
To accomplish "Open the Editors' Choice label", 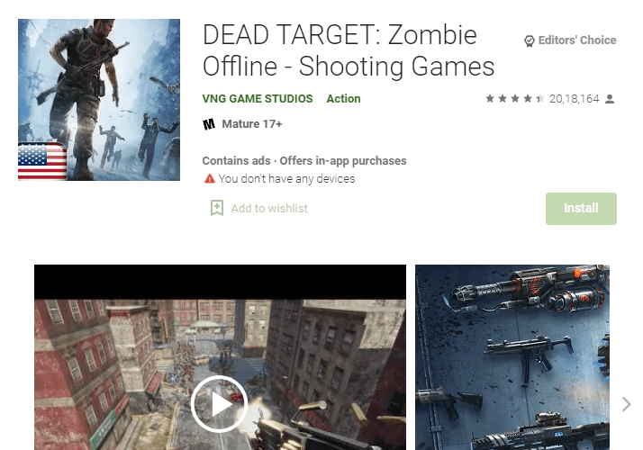I will [x=577, y=40].
